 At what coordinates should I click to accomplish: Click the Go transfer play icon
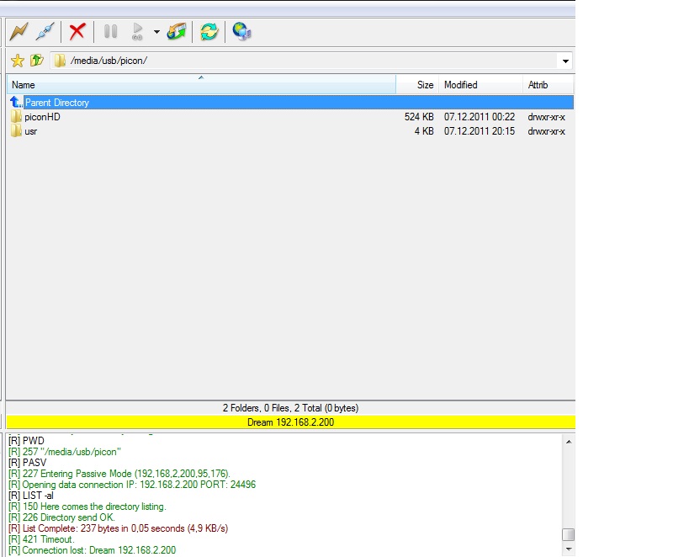click(138, 32)
